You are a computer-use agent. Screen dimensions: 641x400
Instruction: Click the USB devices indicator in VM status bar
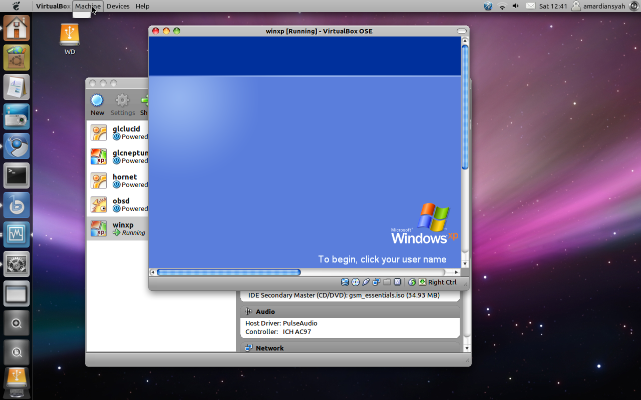click(x=366, y=282)
